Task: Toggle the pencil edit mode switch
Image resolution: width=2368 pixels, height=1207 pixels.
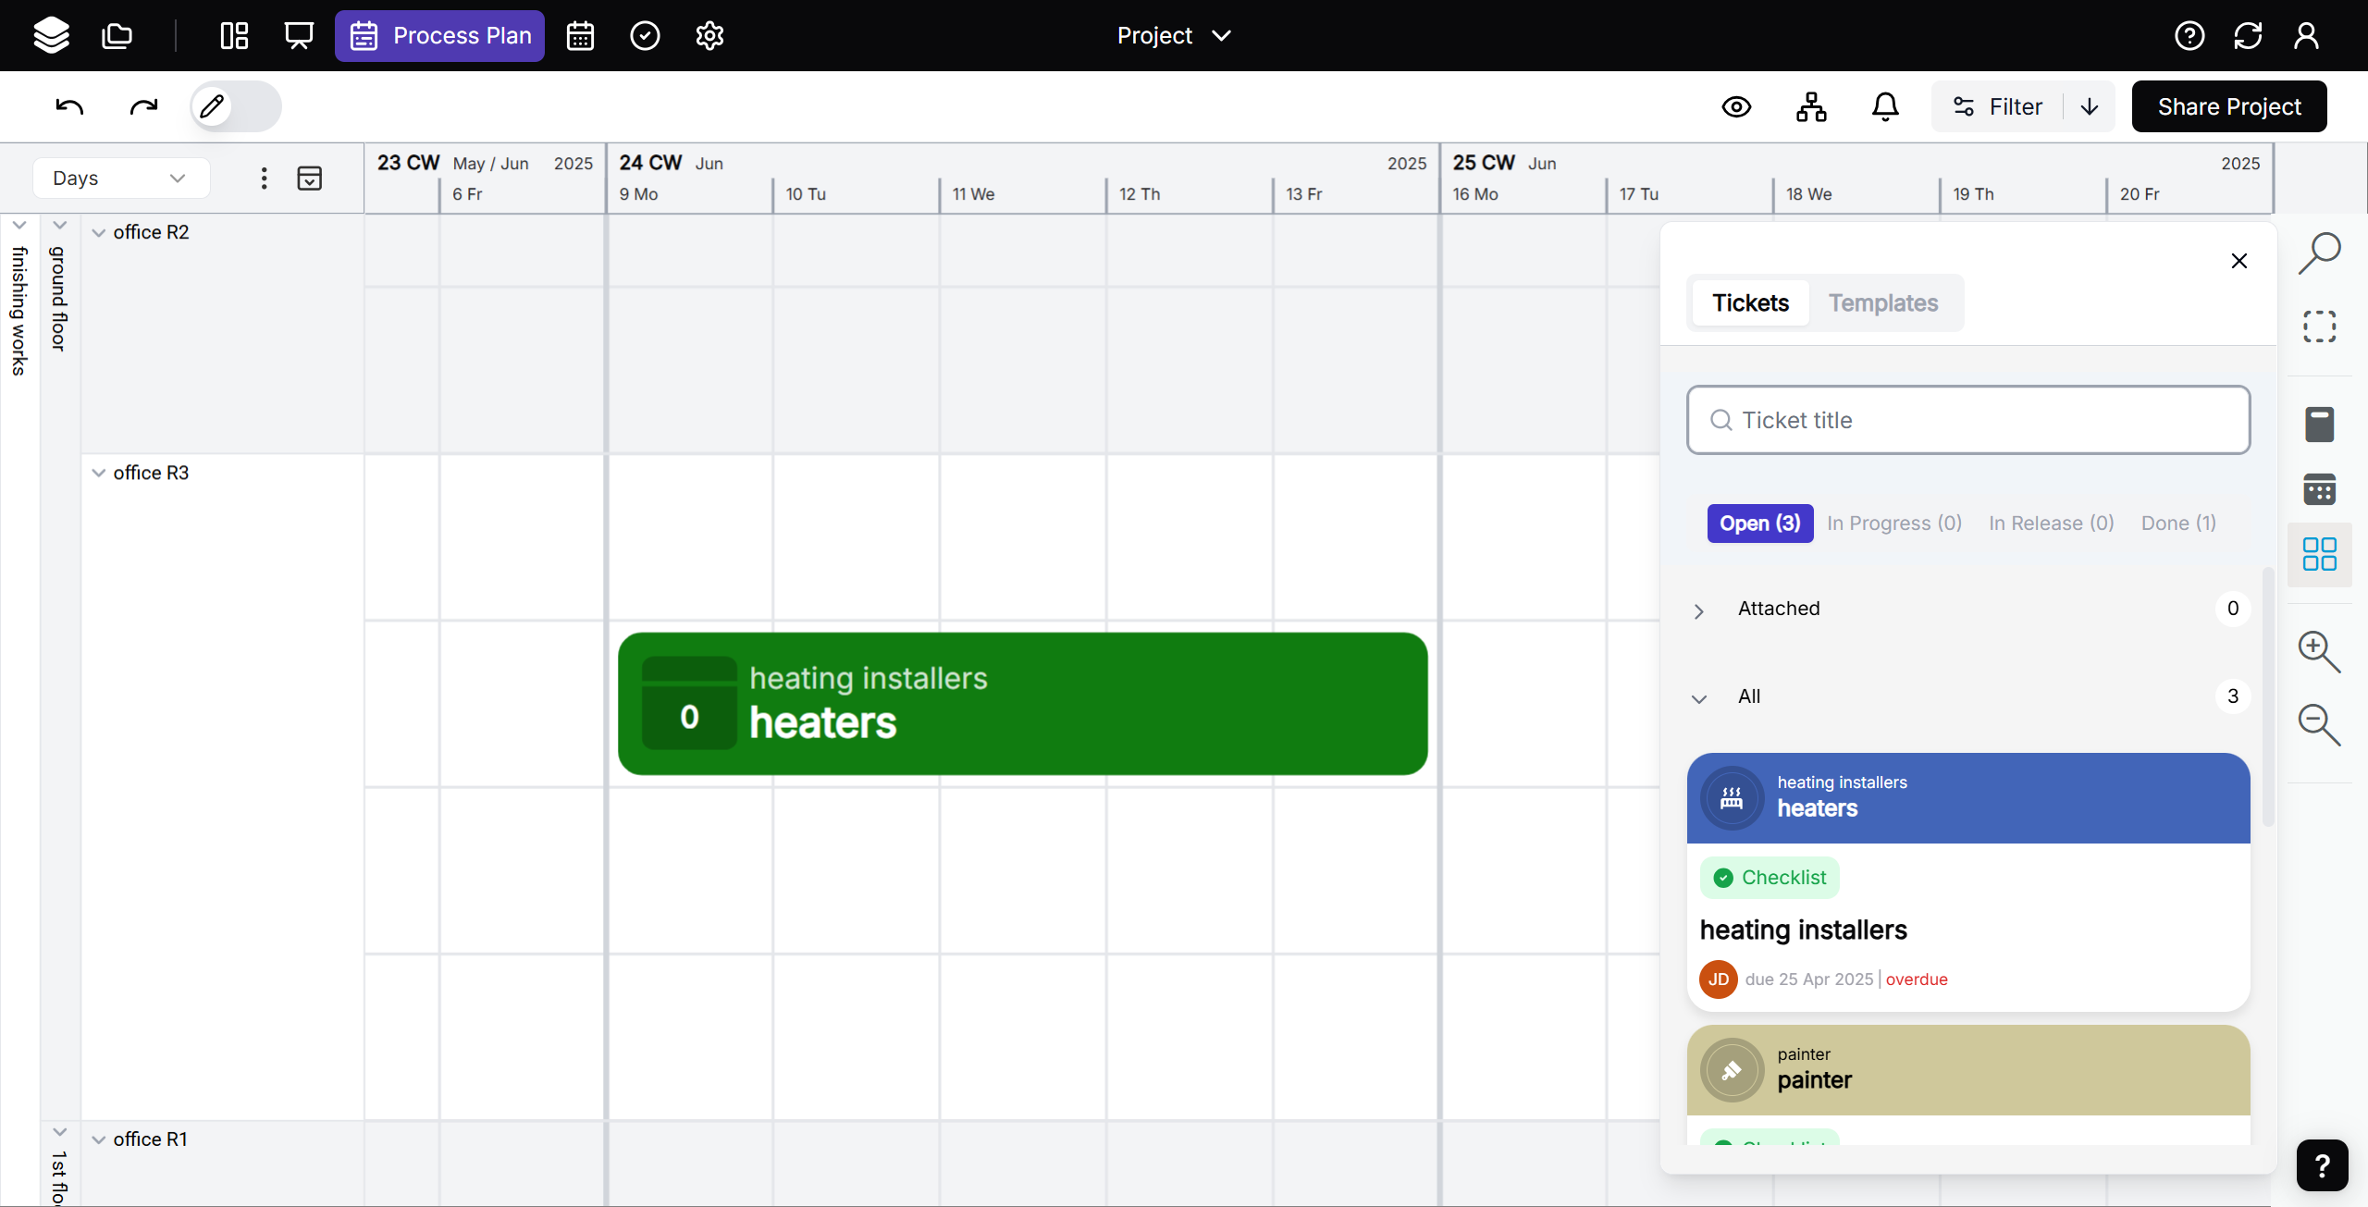Action: [236, 106]
